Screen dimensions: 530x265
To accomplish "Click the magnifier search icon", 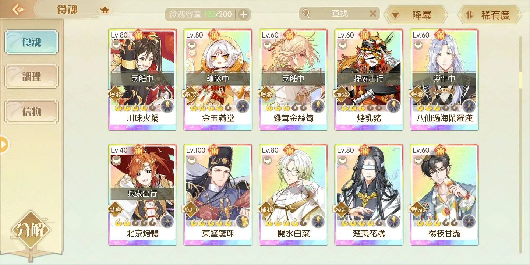I will tap(306, 14).
